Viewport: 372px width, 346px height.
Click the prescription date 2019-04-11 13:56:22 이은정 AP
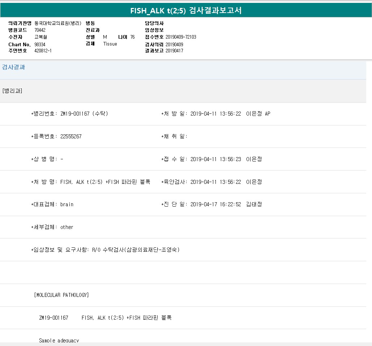230,114
